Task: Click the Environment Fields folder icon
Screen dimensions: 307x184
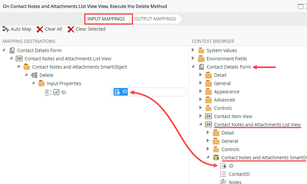Action: click(201, 59)
